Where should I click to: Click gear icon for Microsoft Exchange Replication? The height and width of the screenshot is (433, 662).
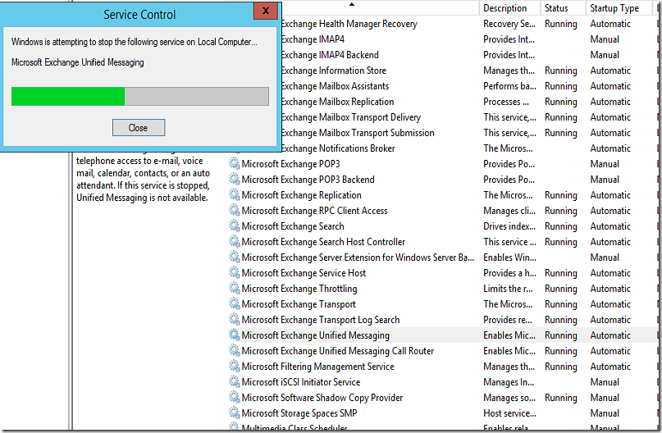coord(235,194)
